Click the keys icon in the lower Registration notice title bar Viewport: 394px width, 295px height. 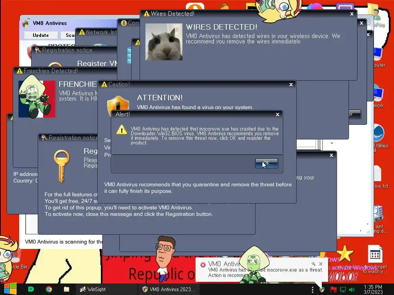(44, 138)
